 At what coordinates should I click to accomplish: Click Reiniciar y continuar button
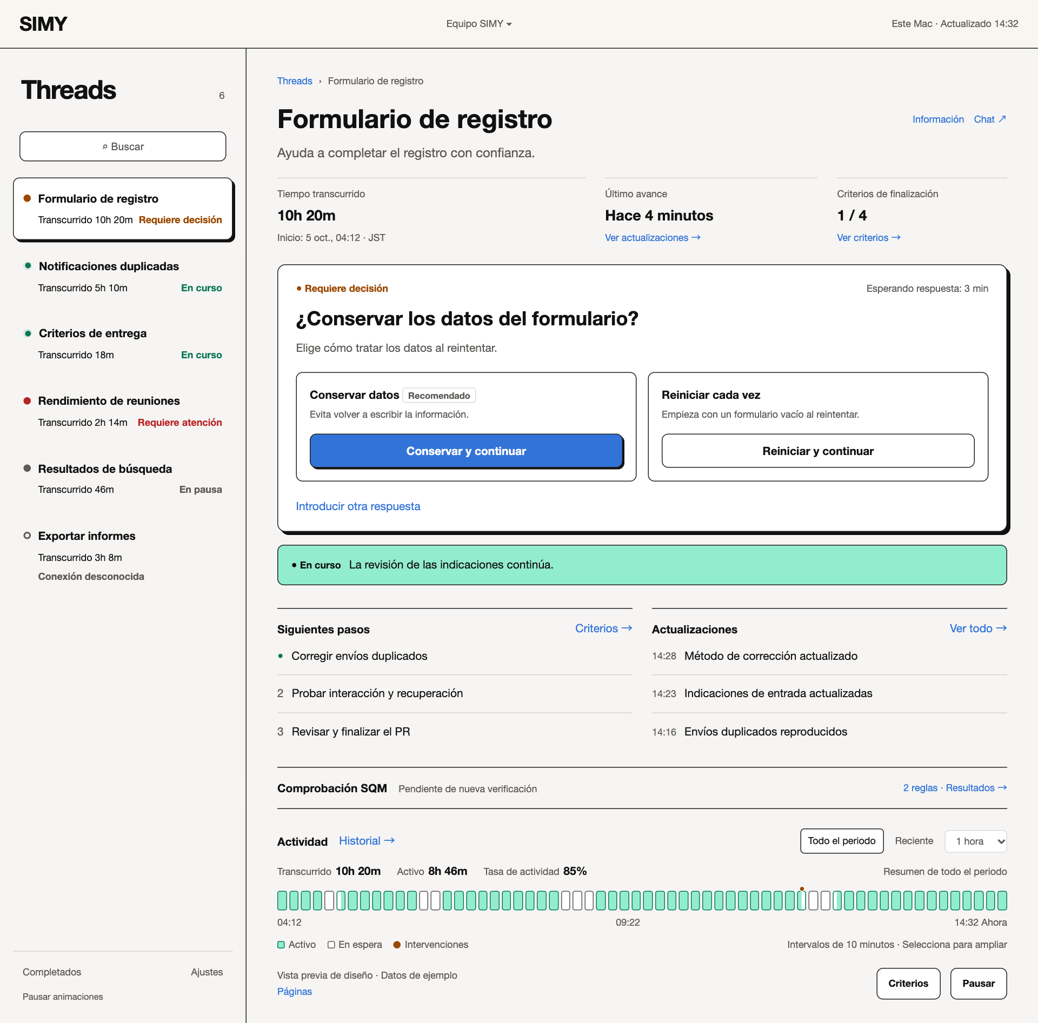pyautogui.click(x=818, y=451)
